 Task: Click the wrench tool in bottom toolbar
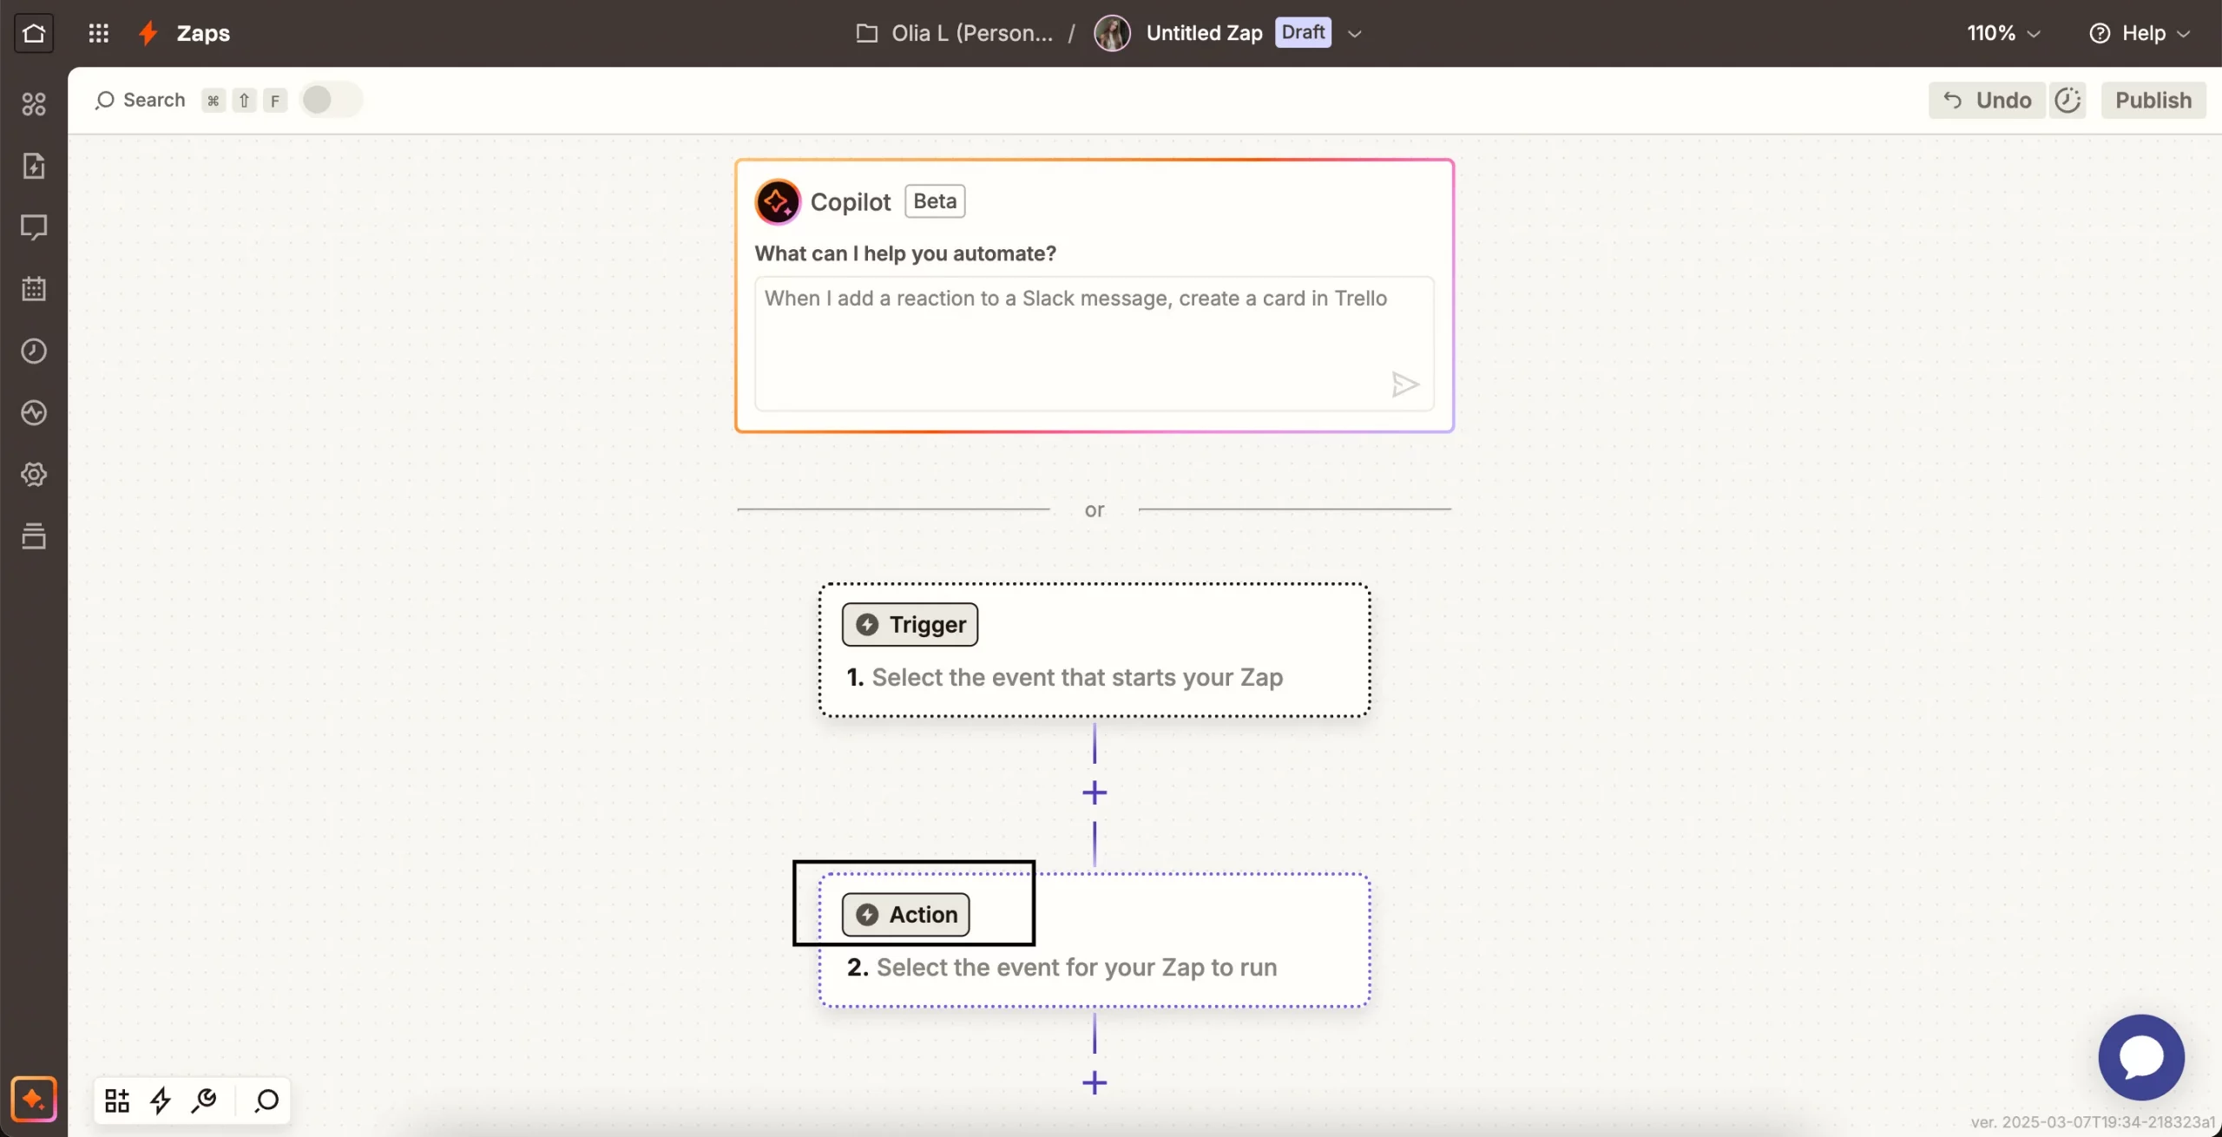205,1101
